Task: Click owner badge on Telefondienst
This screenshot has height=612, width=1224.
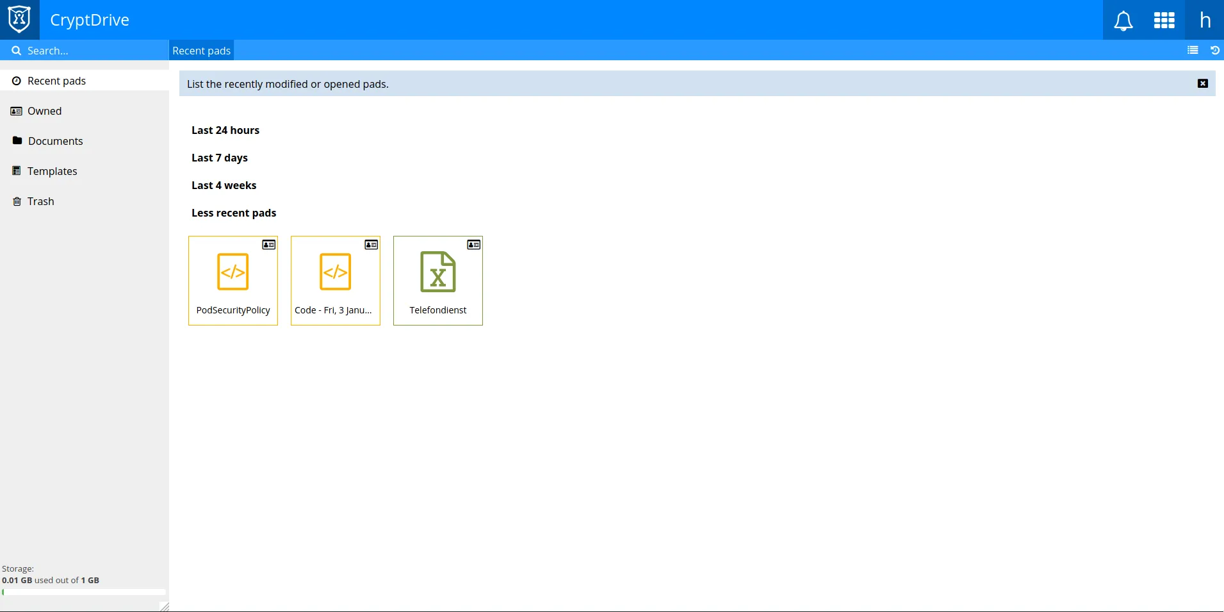Action: pos(474,245)
